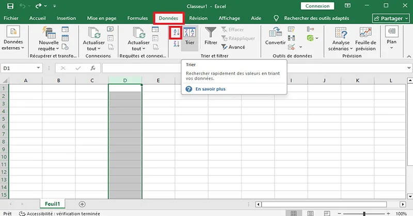Sort descending with the Z to A icon
The image size is (413, 216).
[x=176, y=44]
